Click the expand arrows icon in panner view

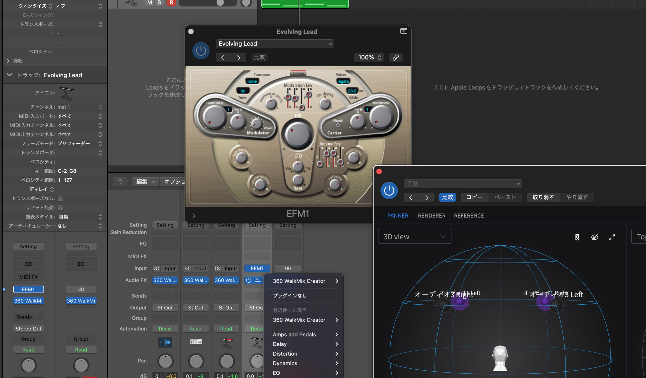tap(612, 237)
